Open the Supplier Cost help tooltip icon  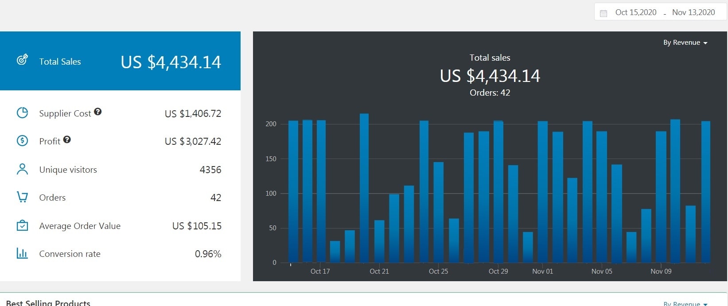98,112
